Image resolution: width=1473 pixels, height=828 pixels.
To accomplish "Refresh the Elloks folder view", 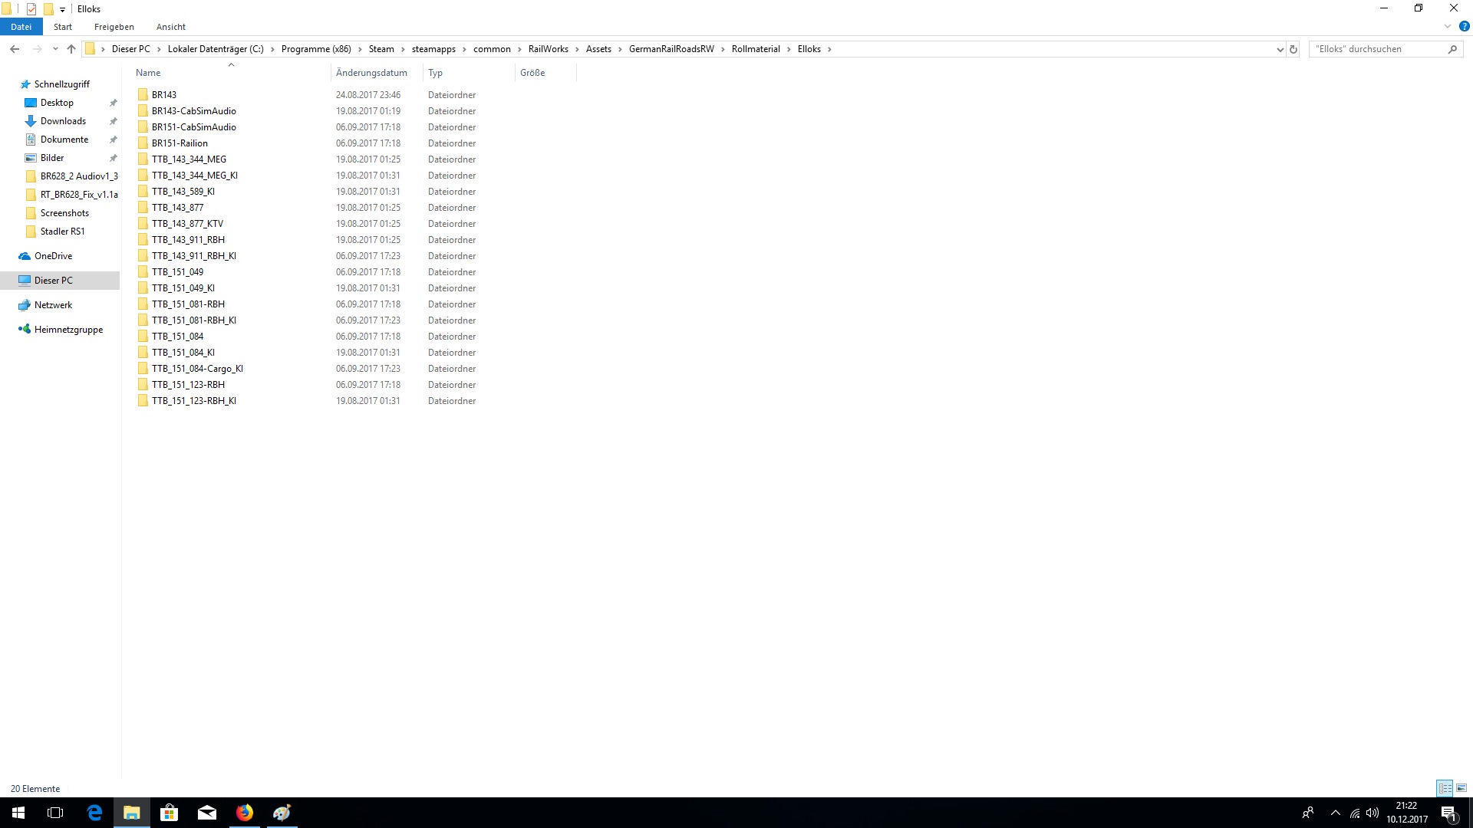I will click(1293, 49).
